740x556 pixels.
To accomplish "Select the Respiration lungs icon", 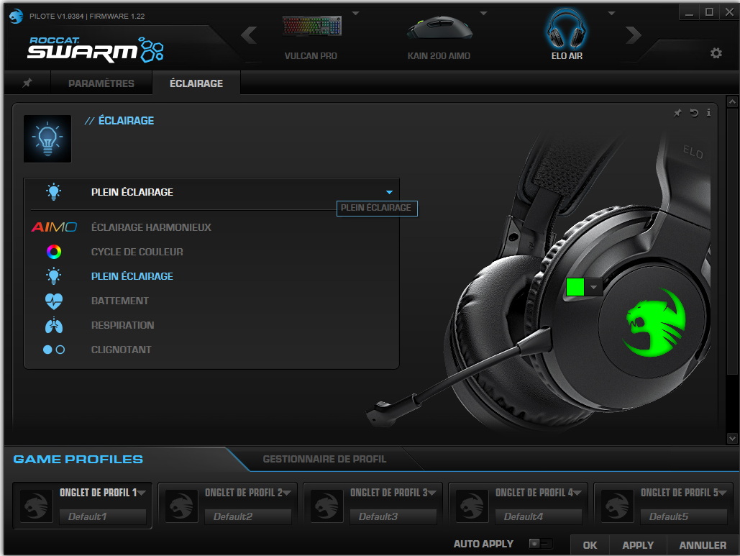I will pyautogui.click(x=53, y=325).
